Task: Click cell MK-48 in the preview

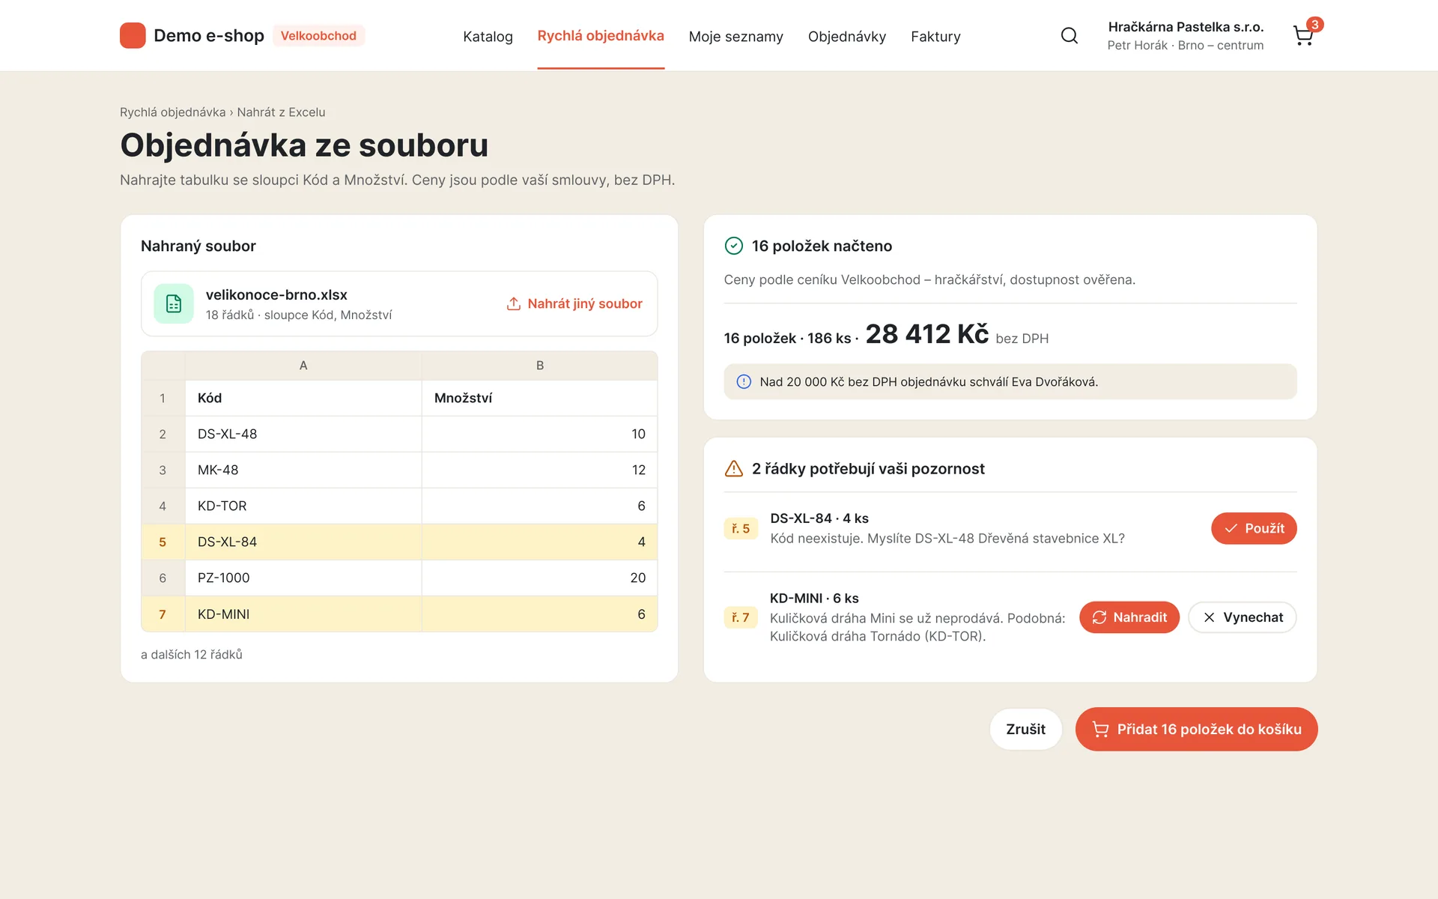Action: [303, 470]
